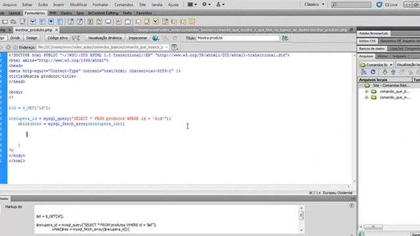Screen dimensions: 420x236
Task: Click the CS Live icon
Action: [x=379, y=5]
